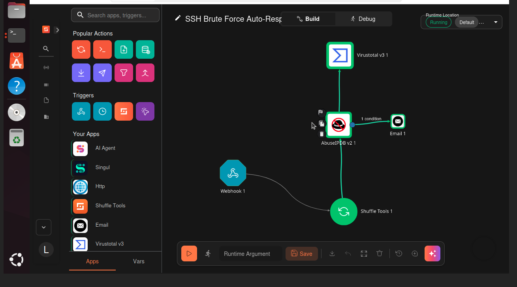
Task: Select the Webhook trigger tile
Action: click(x=81, y=112)
